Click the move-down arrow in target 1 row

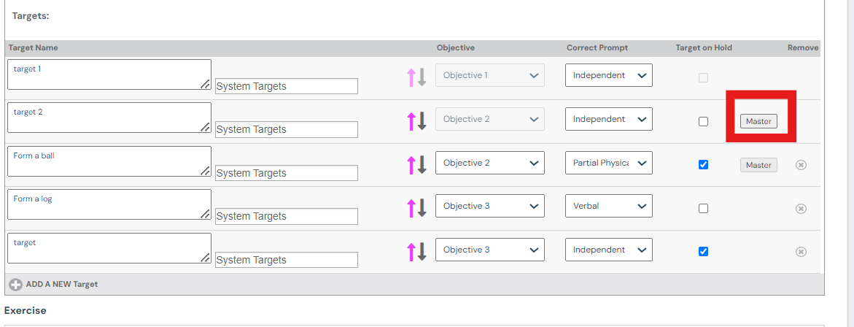pyautogui.click(x=422, y=78)
